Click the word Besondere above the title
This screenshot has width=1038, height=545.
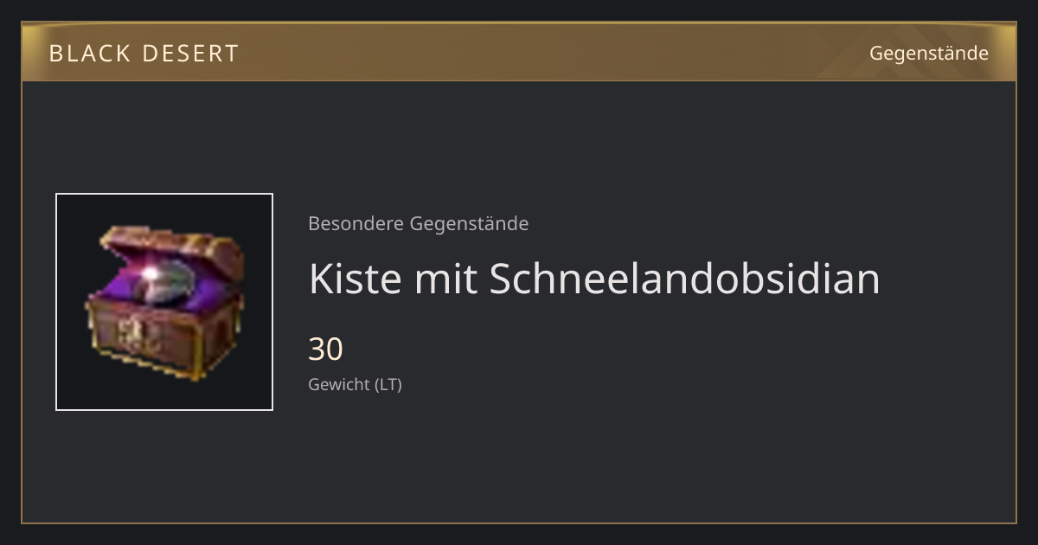356,223
